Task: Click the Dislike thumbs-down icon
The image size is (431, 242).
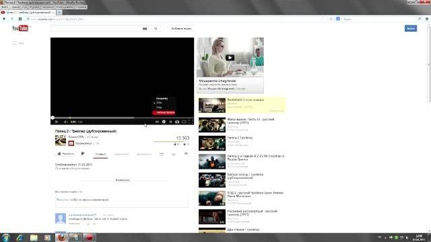Action: [x=83, y=154]
